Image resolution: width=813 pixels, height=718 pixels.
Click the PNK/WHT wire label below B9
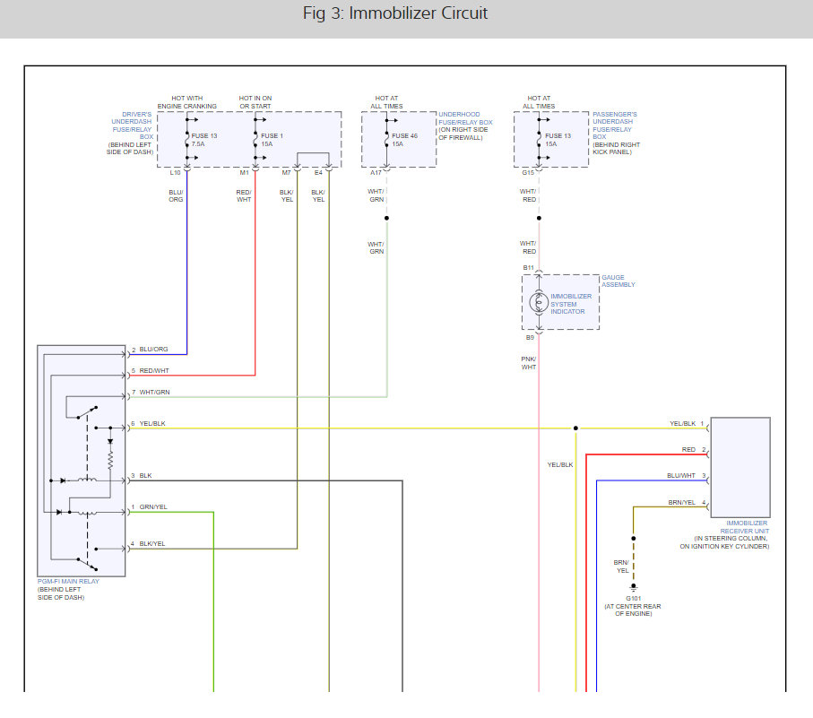pyautogui.click(x=530, y=362)
